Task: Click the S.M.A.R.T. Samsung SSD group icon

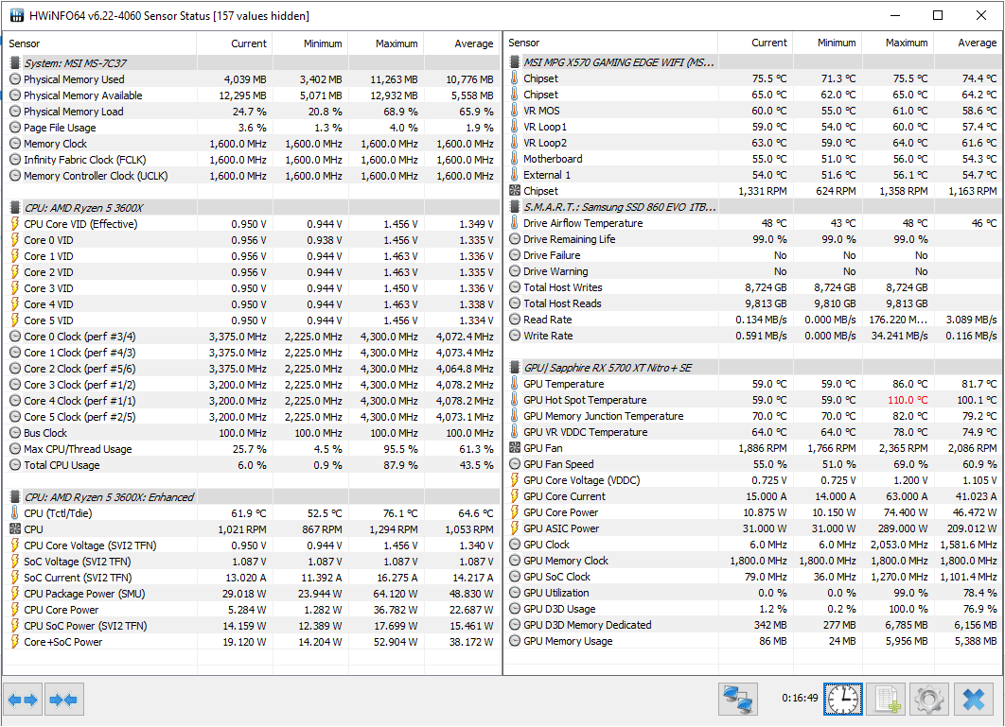Action: tap(515, 207)
